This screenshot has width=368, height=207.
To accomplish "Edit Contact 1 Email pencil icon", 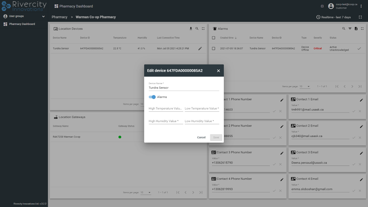I will click(x=361, y=100).
